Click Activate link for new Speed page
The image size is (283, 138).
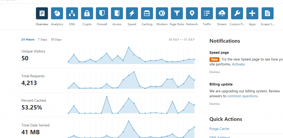239,64
